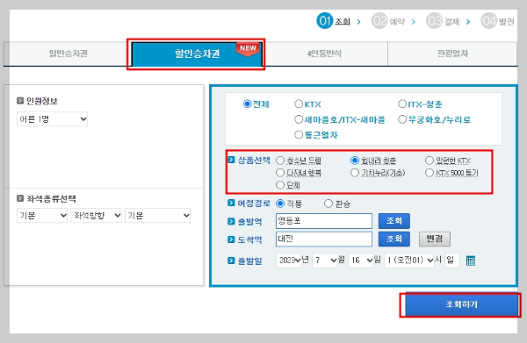Click the arrow bullet icon beside 여정경로

(x=231, y=203)
